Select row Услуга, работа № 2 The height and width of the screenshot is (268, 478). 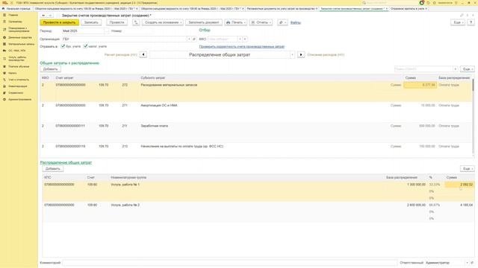pyautogui.click(x=258, y=211)
